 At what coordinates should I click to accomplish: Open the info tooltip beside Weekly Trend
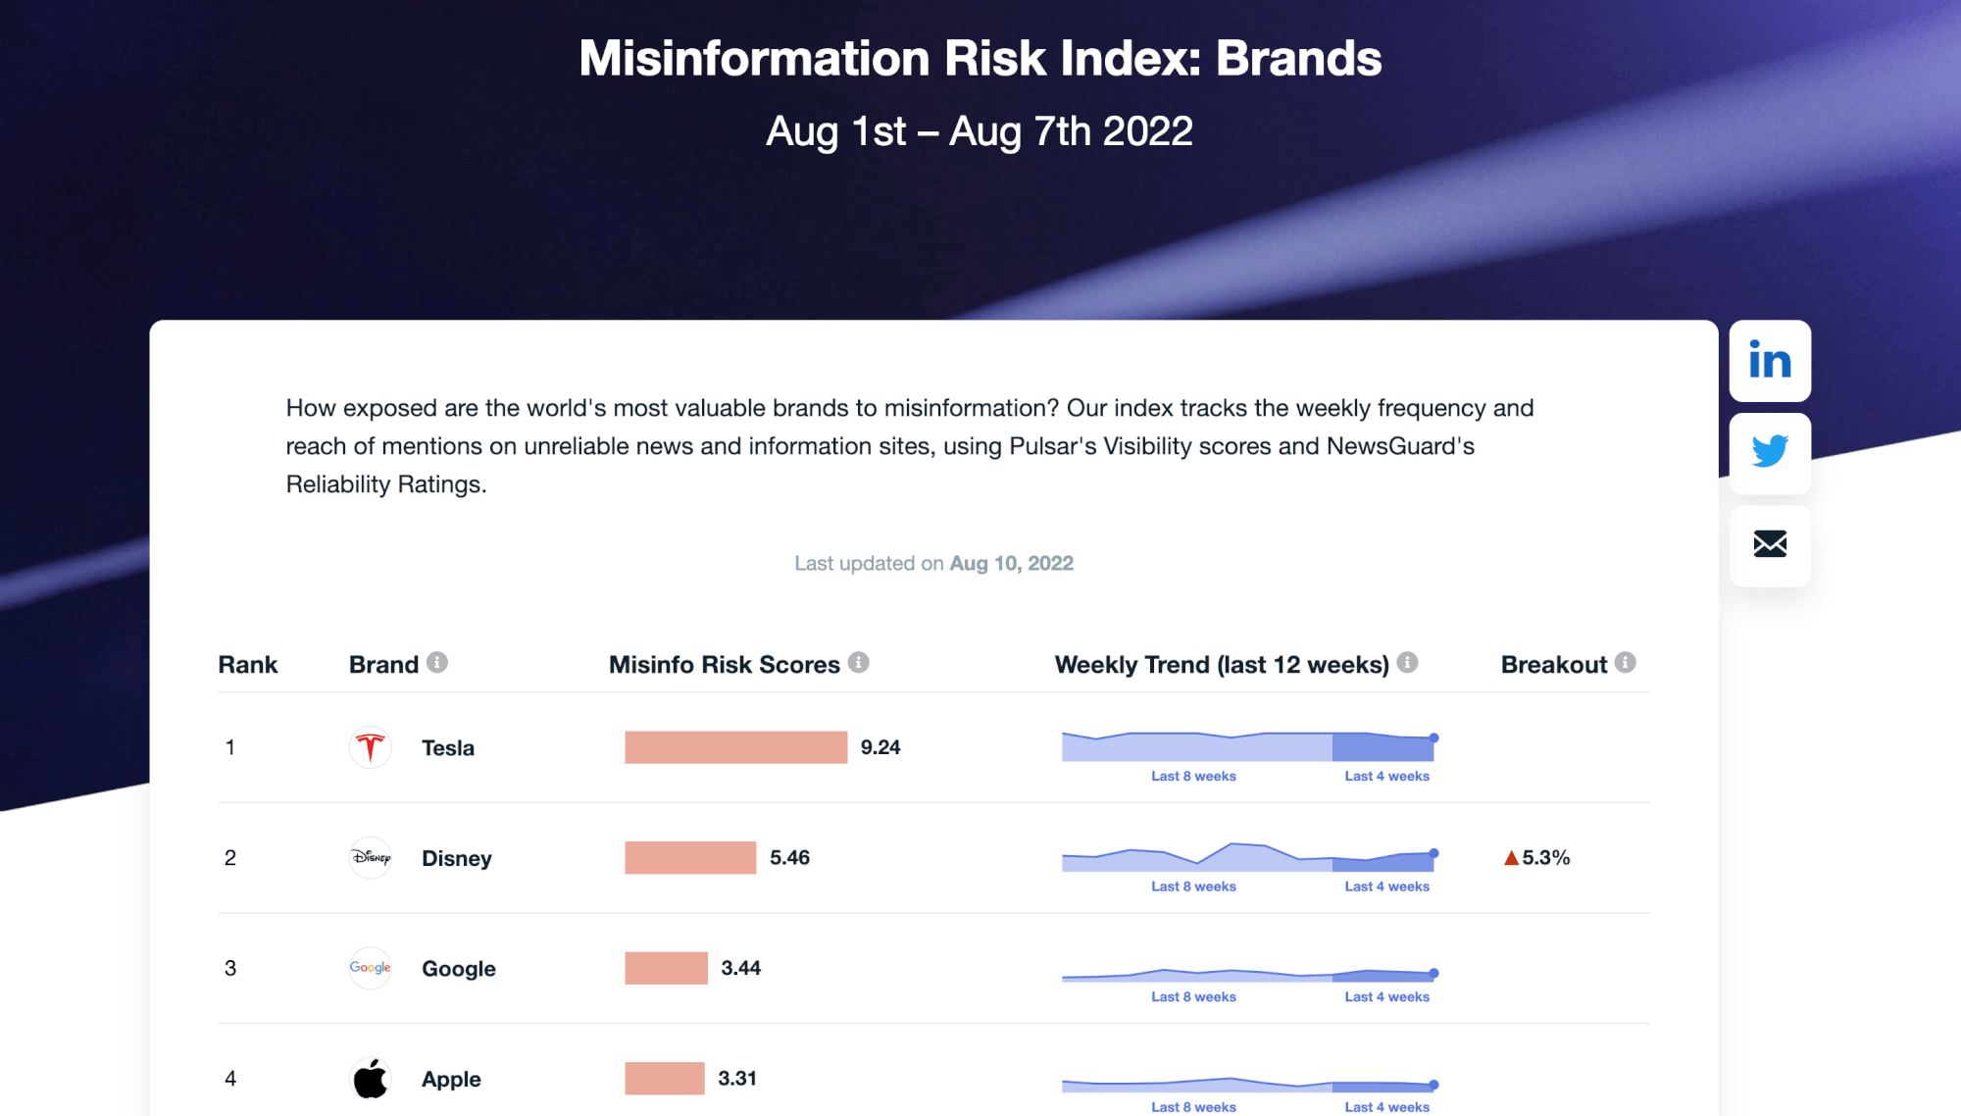(x=1408, y=661)
